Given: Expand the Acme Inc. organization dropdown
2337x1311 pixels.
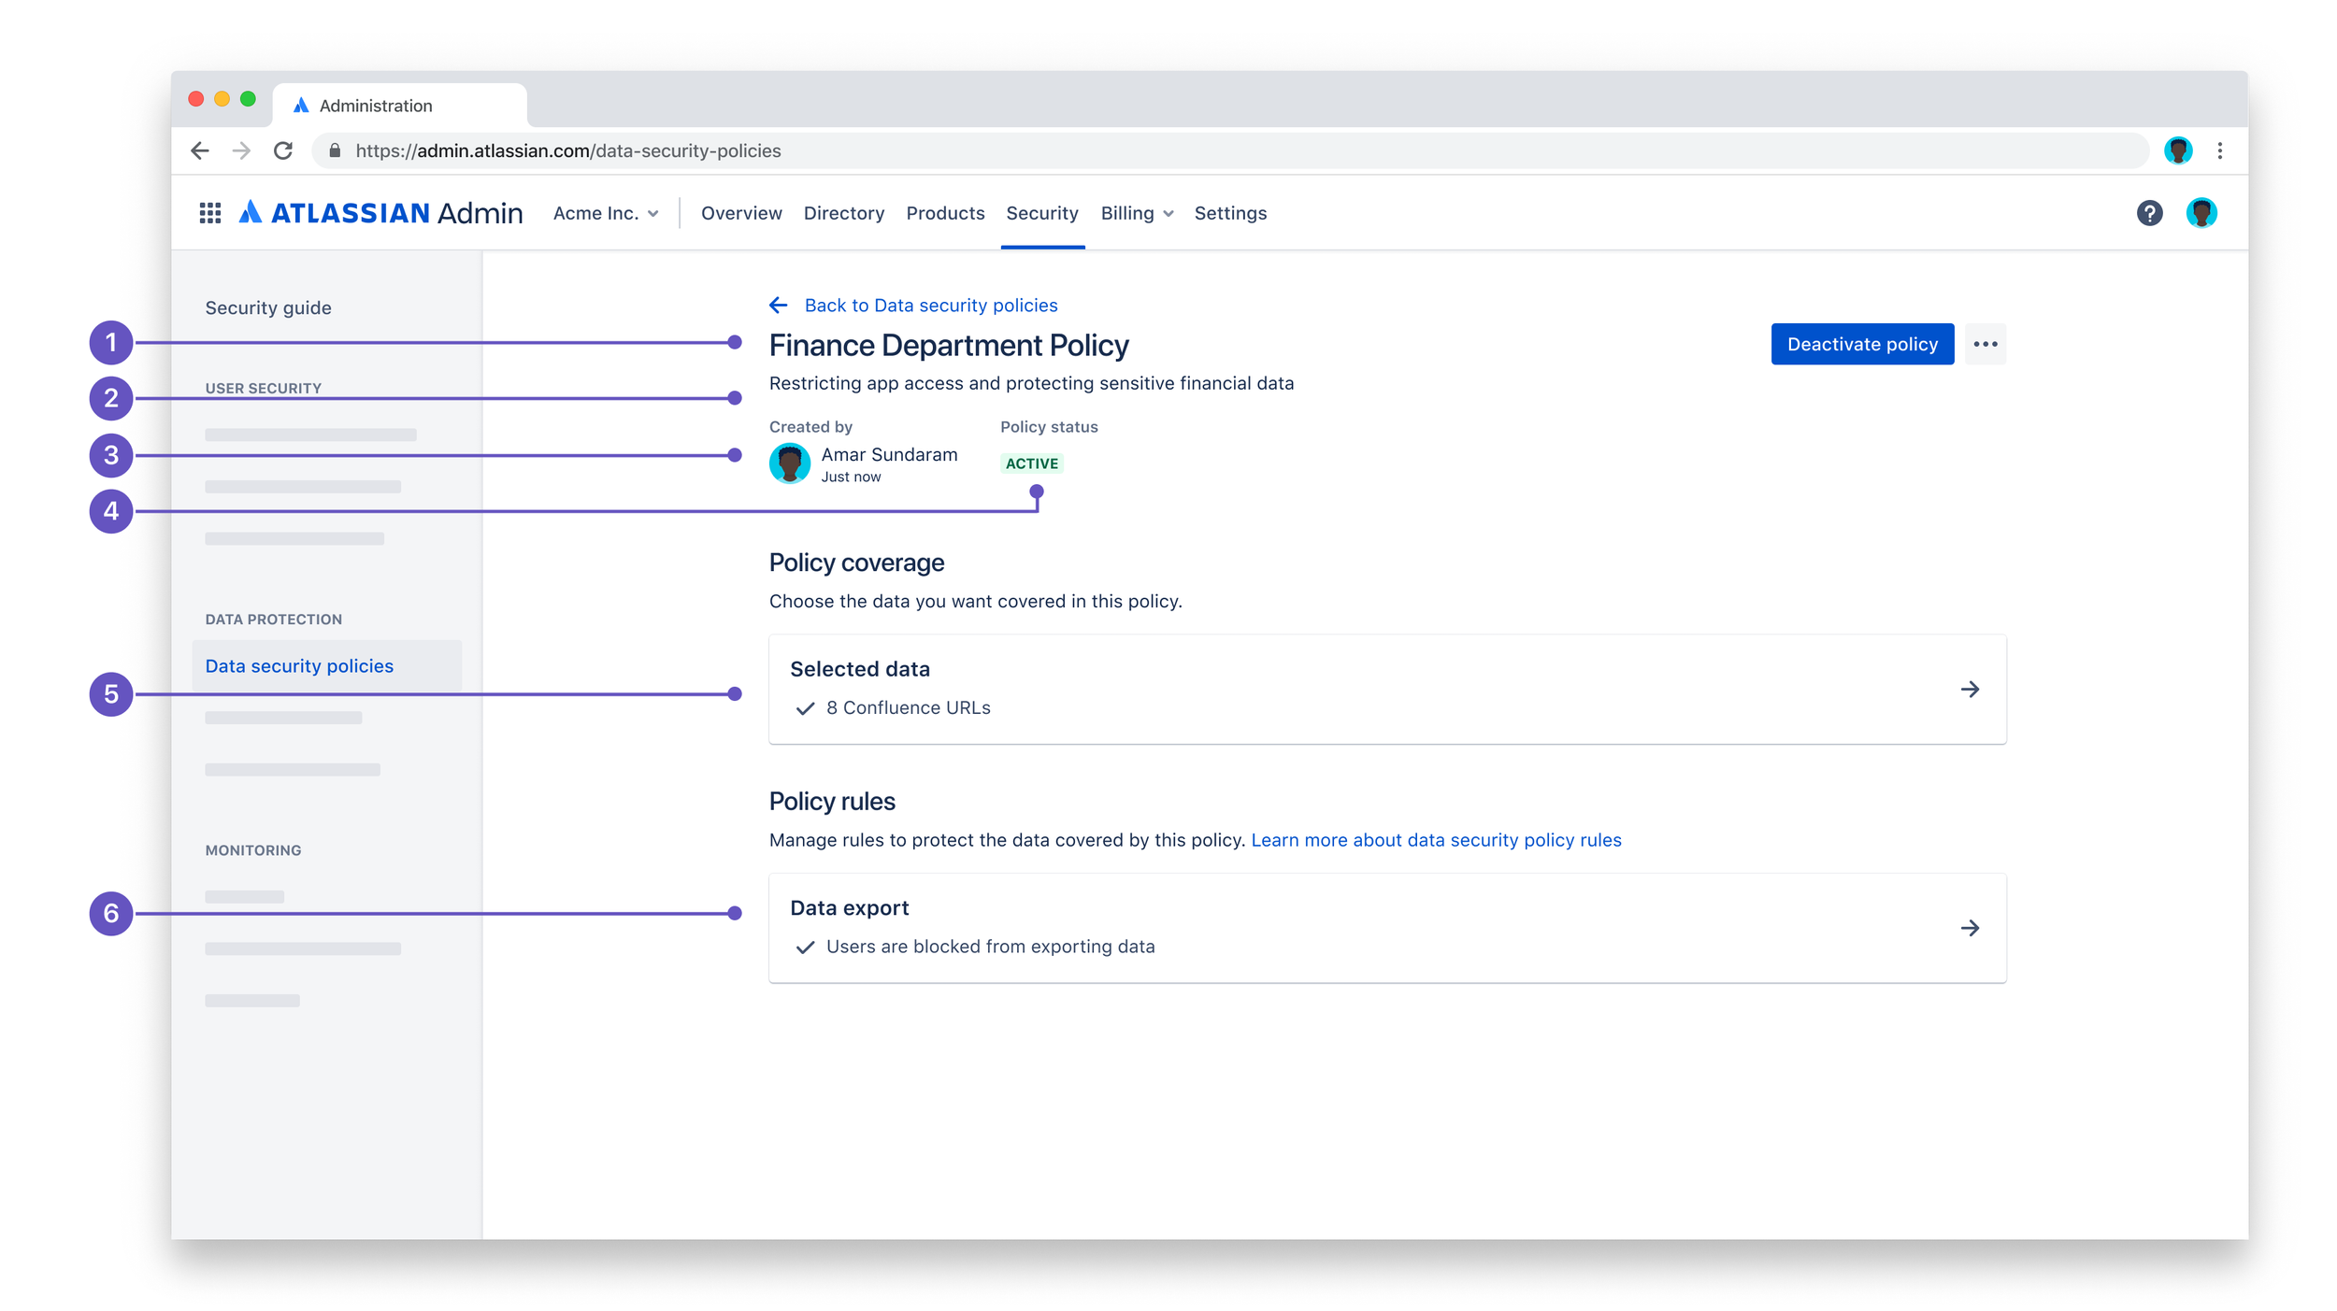Looking at the screenshot, I should 606,213.
